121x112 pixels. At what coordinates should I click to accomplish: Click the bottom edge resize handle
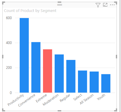[x=59, y=111]
